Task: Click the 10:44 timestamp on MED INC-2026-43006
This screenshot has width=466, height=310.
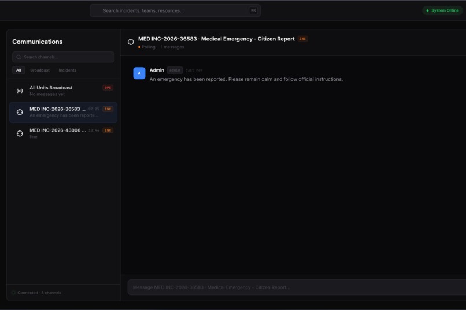Action: (x=94, y=130)
